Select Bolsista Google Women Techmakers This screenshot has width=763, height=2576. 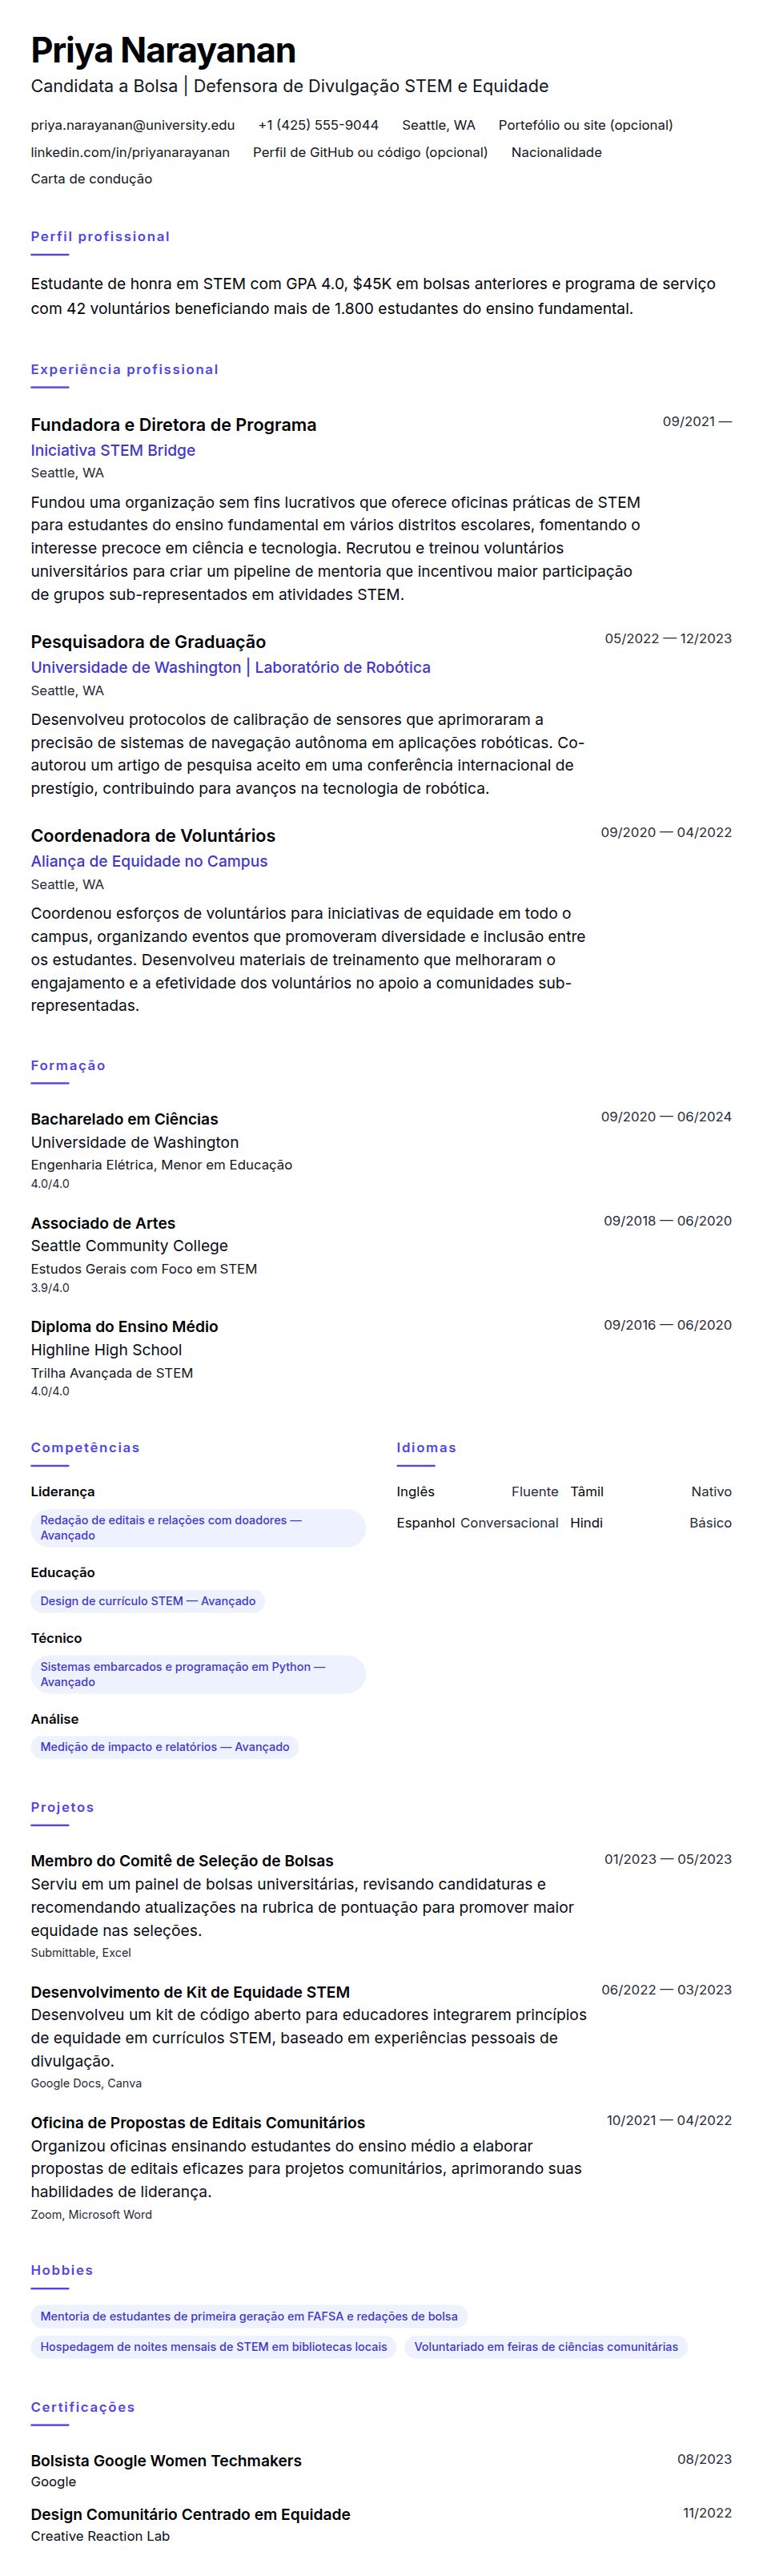[x=166, y=2461]
